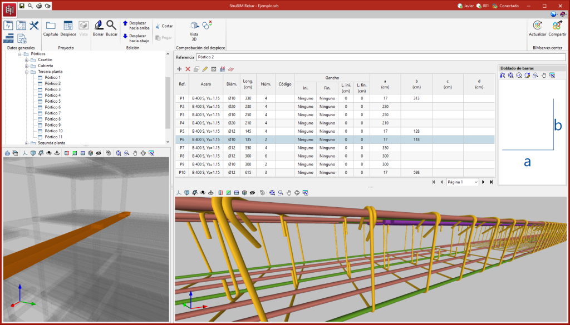Image resolution: width=570 pixels, height=325 pixels.
Task: Open the Página 1 dropdown
Action: pyautogui.click(x=462, y=182)
